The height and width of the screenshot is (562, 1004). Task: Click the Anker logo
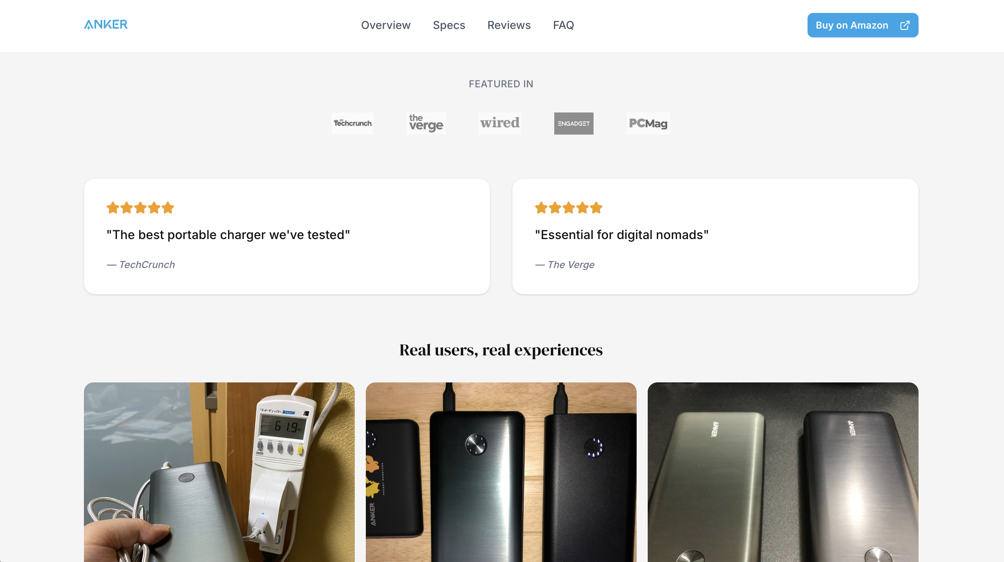(106, 25)
